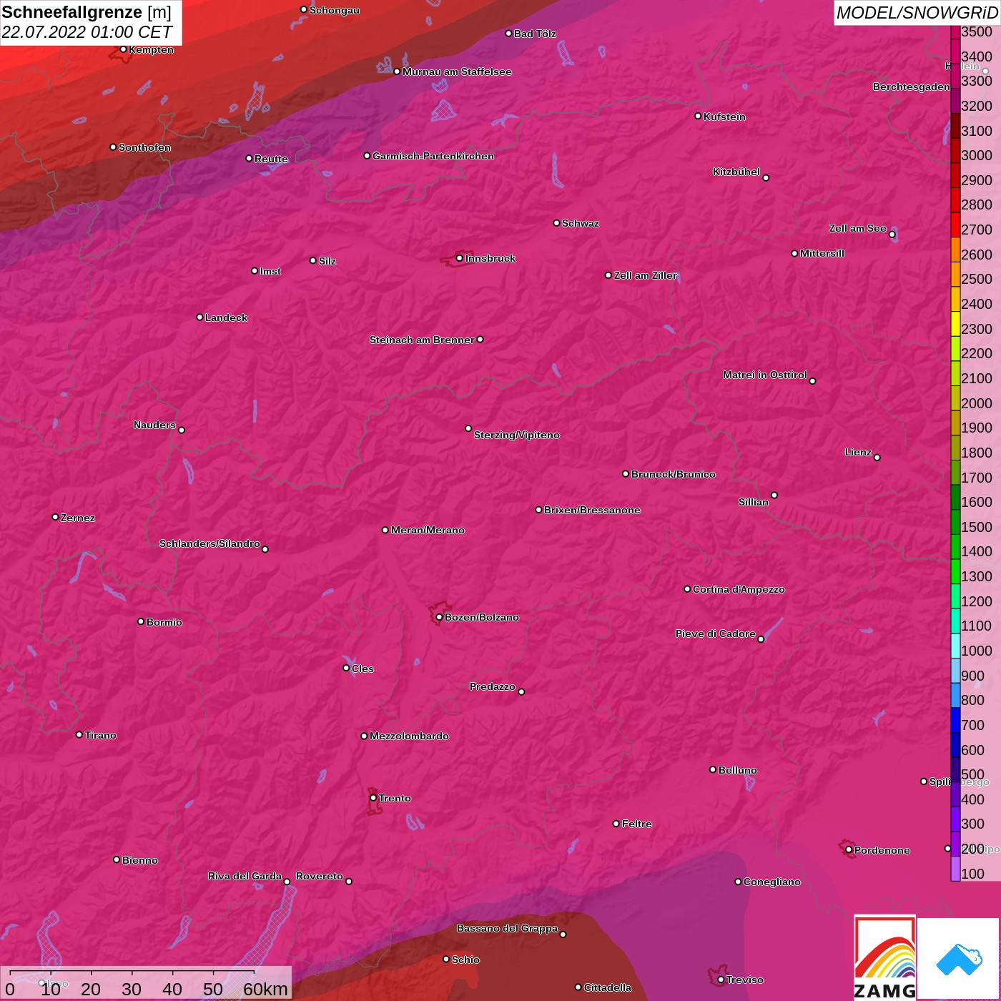Screen dimensions: 1001x1001
Task: Click the Steinach am Brenner label
Action: click(422, 340)
